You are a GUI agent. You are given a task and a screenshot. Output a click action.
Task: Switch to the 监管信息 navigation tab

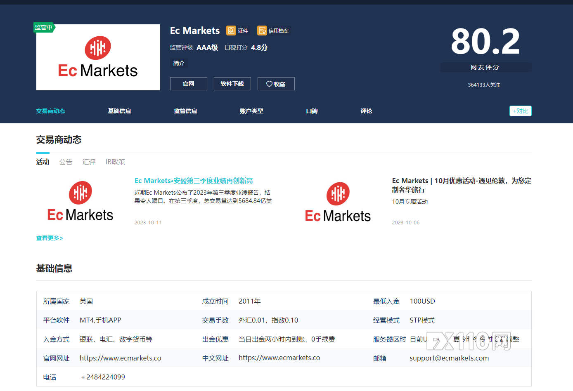coord(185,111)
